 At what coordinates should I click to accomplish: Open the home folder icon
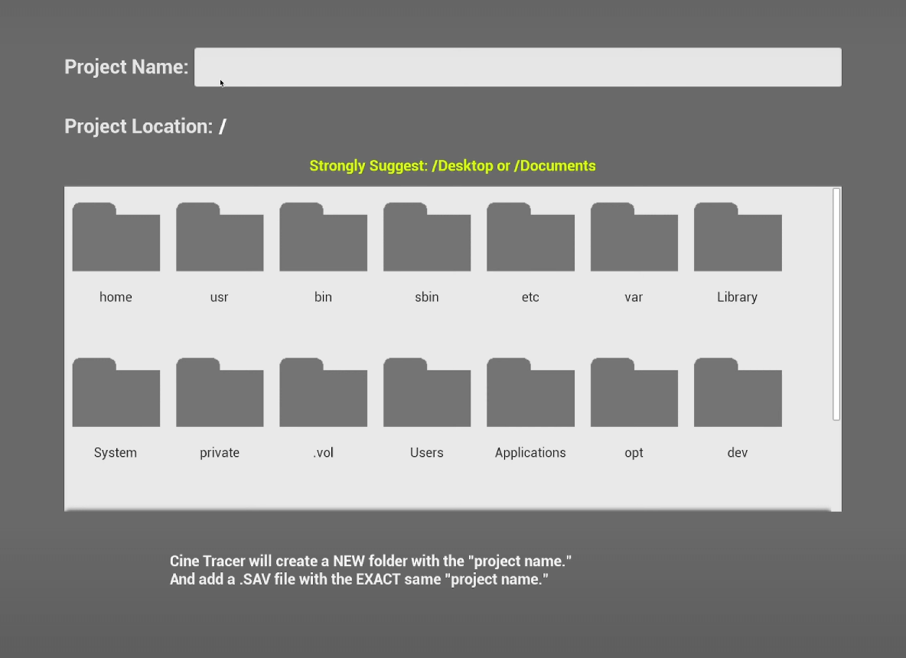pos(116,237)
